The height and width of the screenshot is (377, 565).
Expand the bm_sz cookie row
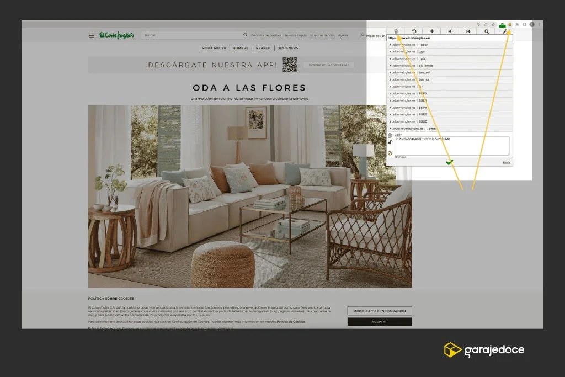coord(450,79)
